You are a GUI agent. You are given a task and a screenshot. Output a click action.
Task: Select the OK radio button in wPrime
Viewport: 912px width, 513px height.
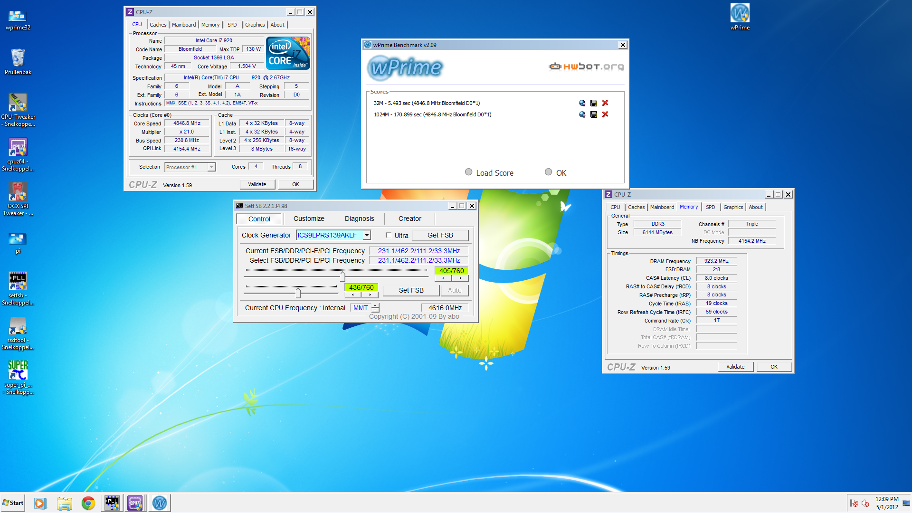click(548, 172)
